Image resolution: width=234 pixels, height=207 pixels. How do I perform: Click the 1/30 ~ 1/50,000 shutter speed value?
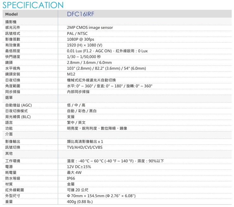click(84, 57)
